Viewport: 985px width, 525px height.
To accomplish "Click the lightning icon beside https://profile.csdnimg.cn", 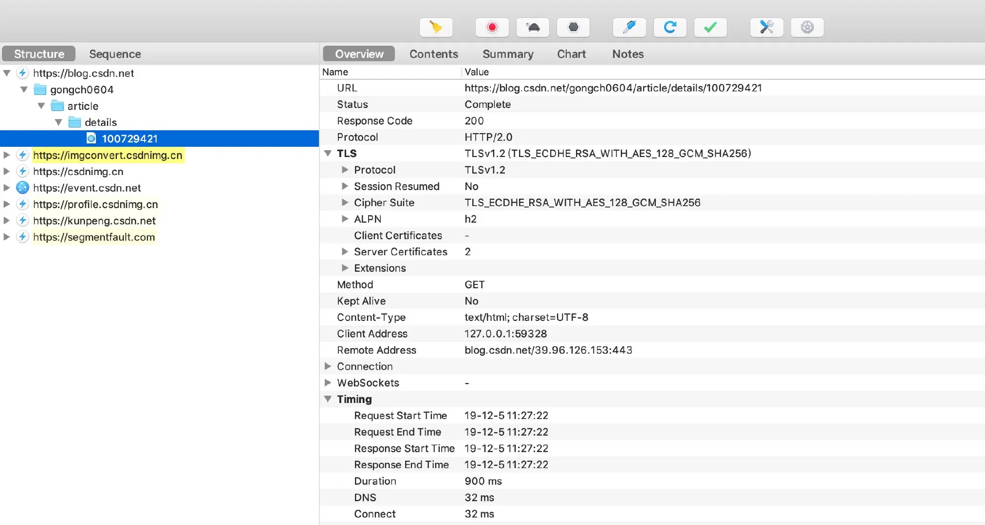I will point(22,204).
